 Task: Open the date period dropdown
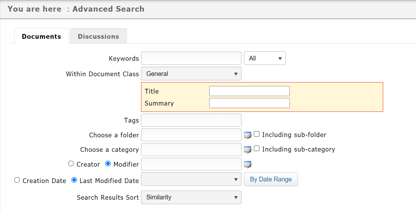[191, 179]
